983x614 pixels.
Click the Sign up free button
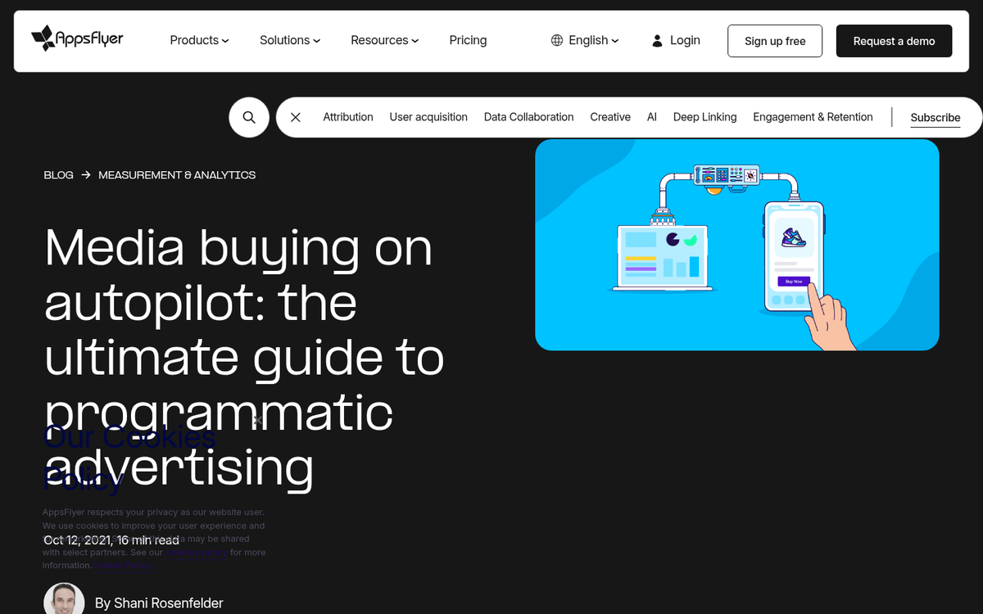(774, 41)
